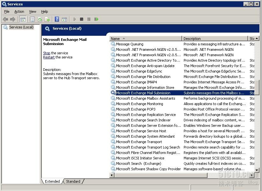Click the gear icon beside Microsoft Exchange Monitoring
This screenshot has height=191, width=262.
(113, 104)
